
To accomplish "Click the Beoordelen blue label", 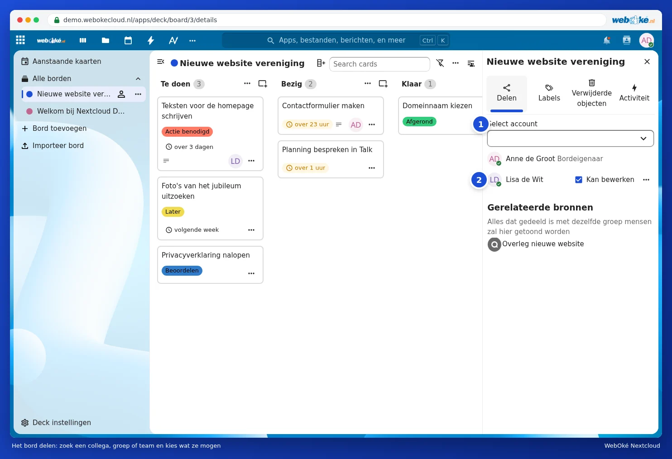I will pos(182,271).
